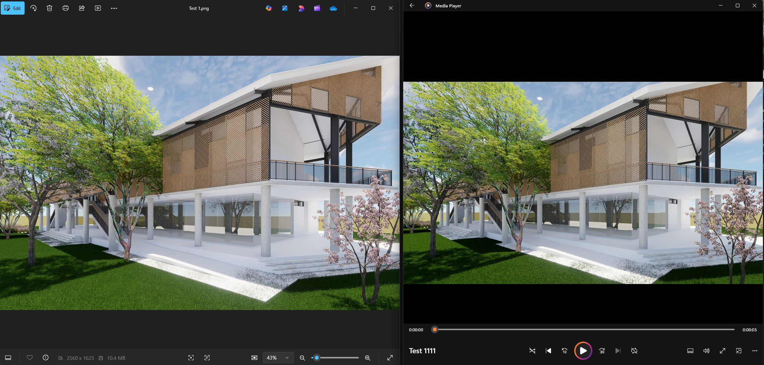Adjust the Photos zoom slider
The height and width of the screenshot is (365, 764).
coord(335,358)
